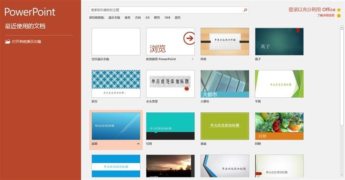The height and width of the screenshot is (180, 345).
Task: Click 登录以充分利用 Office sign-in link
Action: [x=312, y=9]
